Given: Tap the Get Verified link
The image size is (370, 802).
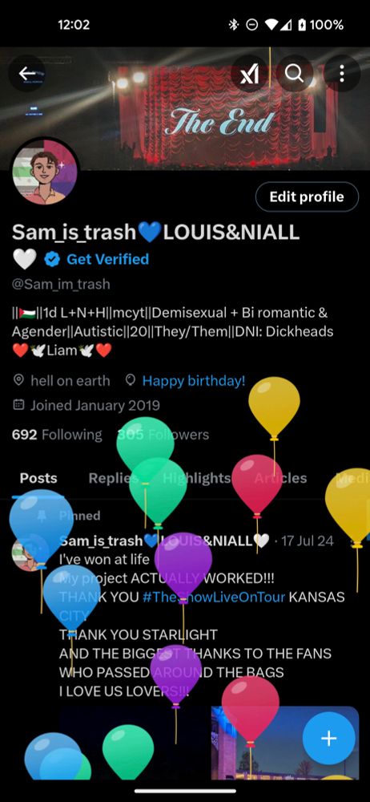Looking at the screenshot, I should pyautogui.click(x=108, y=259).
